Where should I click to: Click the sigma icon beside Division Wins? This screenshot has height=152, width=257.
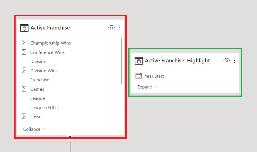tap(24, 71)
